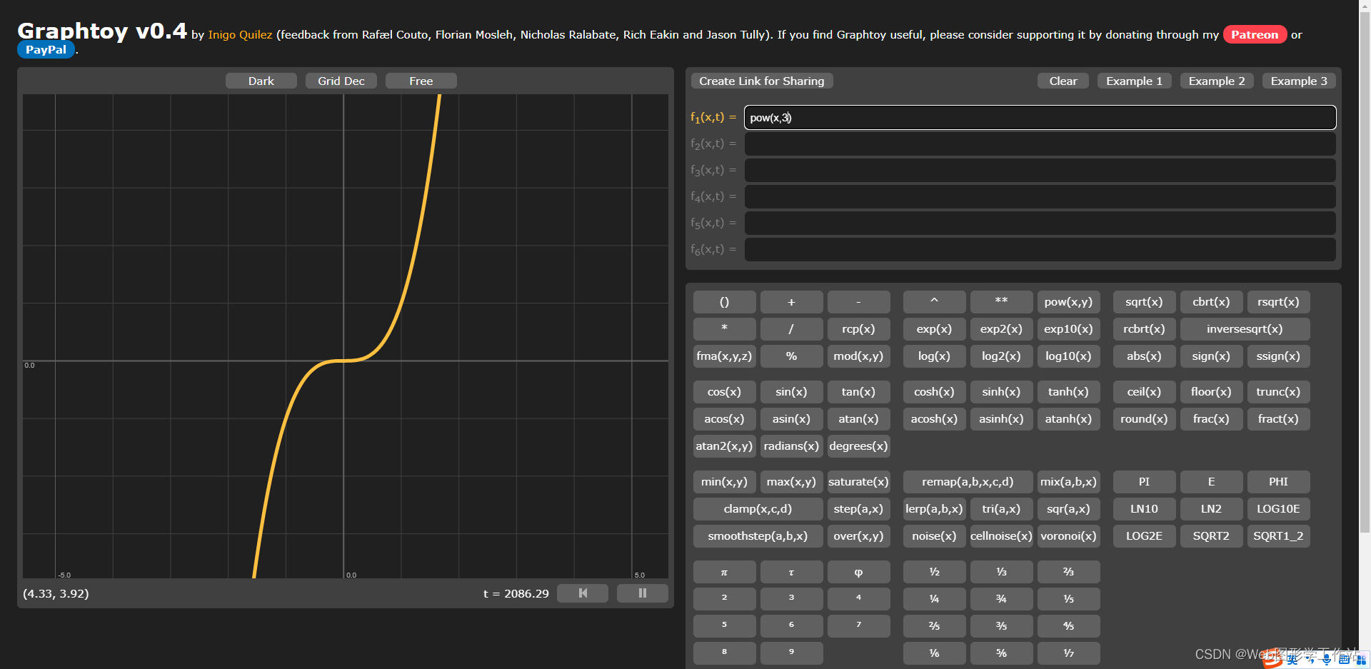Insert the sqrt(x) function
Screen dimensions: 1371x669
click(x=1144, y=302)
